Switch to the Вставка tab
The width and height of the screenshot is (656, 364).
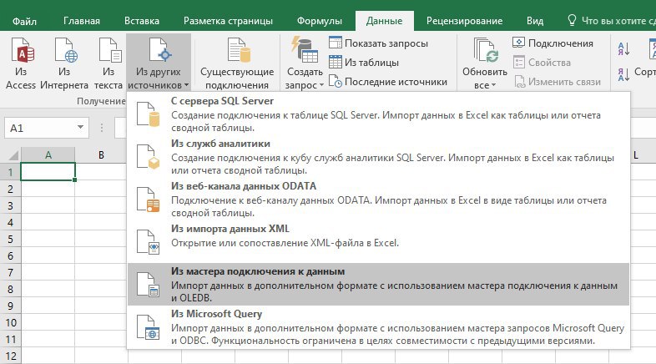pos(142,21)
